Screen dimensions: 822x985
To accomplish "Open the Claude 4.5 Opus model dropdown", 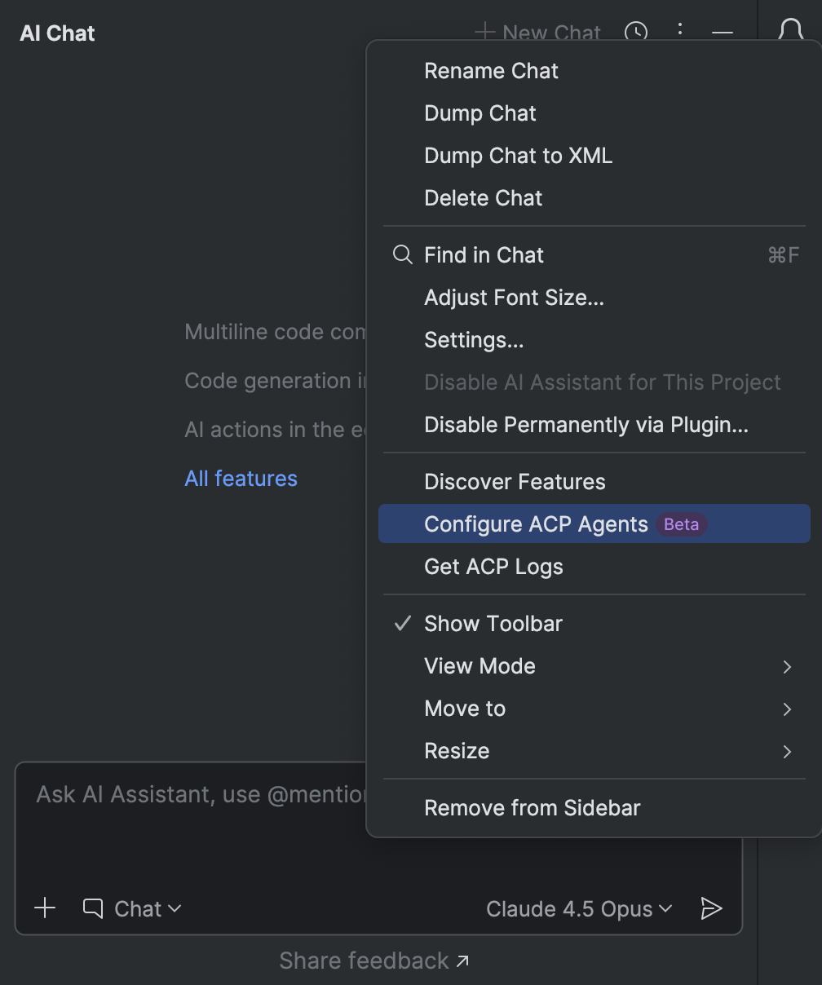I will pyautogui.click(x=579, y=908).
